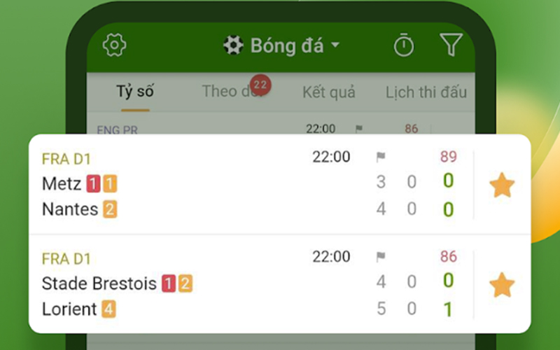The image size is (560, 350).
Task: Click the Lorient team name
Action: [x=69, y=309]
